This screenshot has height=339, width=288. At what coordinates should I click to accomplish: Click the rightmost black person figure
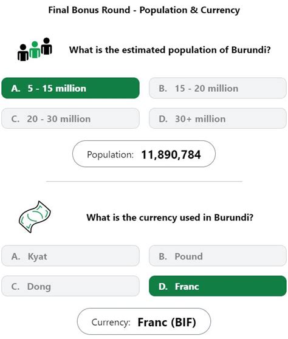(x=47, y=46)
